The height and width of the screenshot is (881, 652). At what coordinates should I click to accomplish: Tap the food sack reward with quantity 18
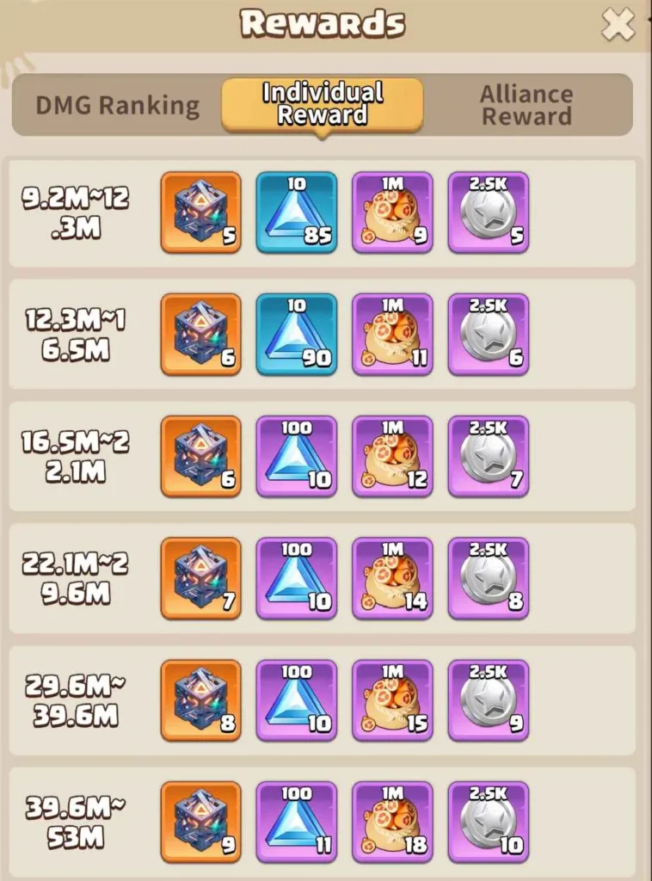click(x=392, y=822)
